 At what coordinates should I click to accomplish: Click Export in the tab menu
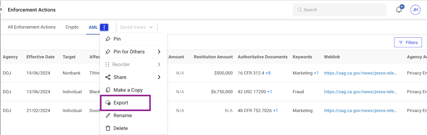pyautogui.click(x=121, y=103)
